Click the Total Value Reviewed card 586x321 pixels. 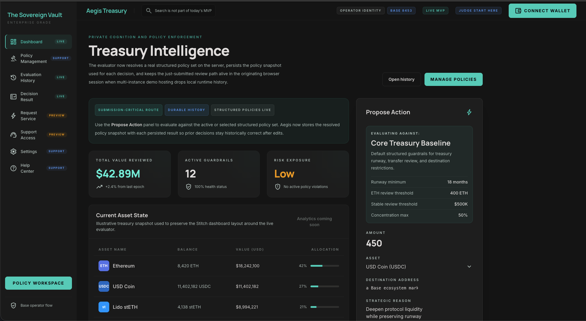(x=130, y=174)
